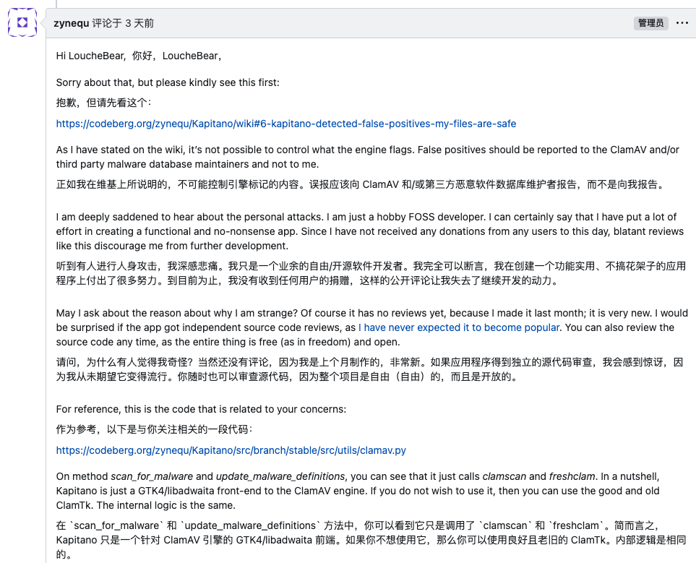Click the purple project logo icon
696x563 pixels.
coord(22,22)
